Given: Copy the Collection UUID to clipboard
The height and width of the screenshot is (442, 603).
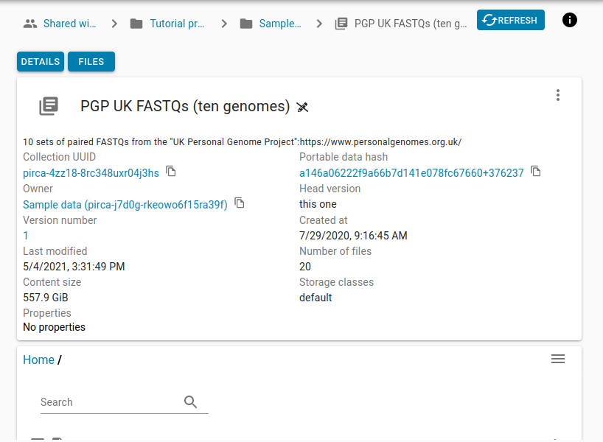Looking at the screenshot, I should click(171, 172).
